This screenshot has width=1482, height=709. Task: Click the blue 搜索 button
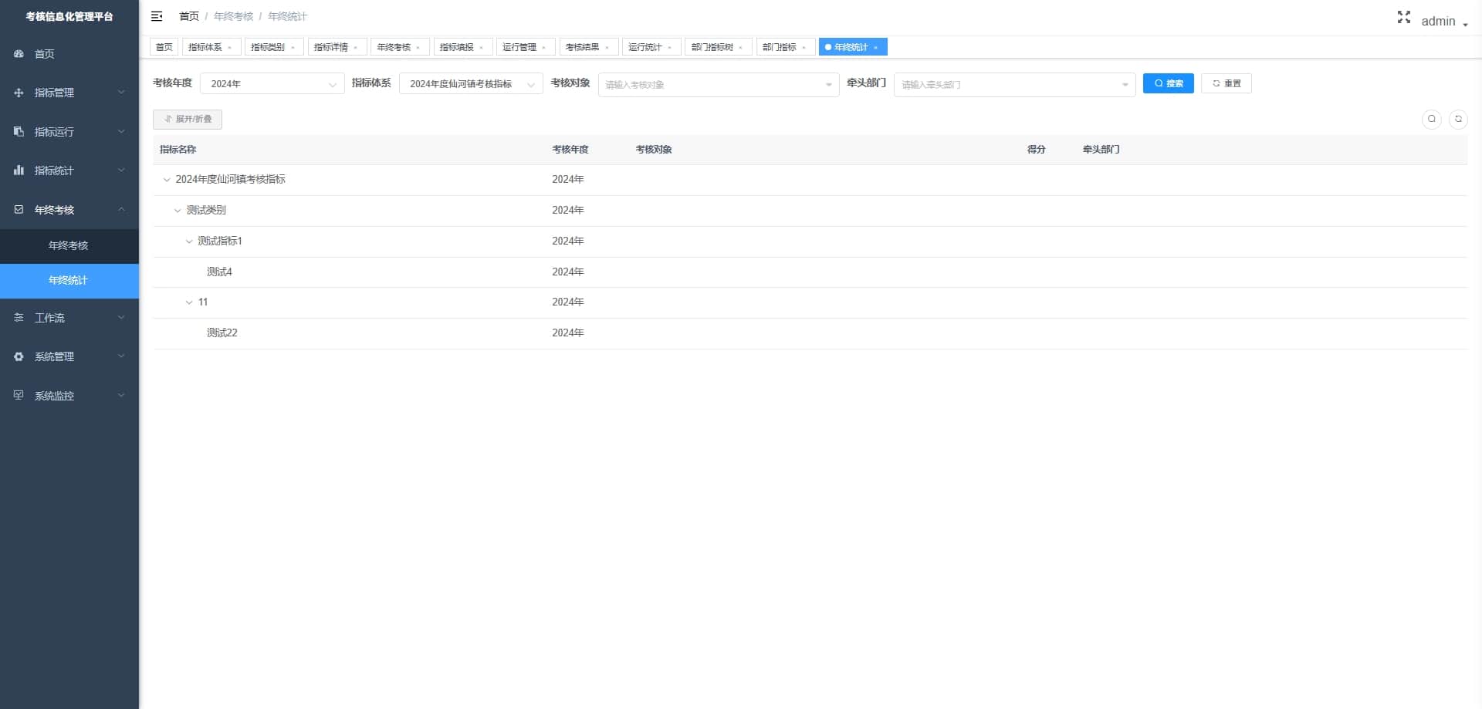point(1168,83)
